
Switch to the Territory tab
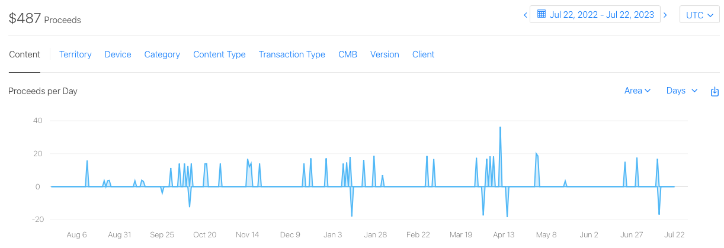coord(75,54)
